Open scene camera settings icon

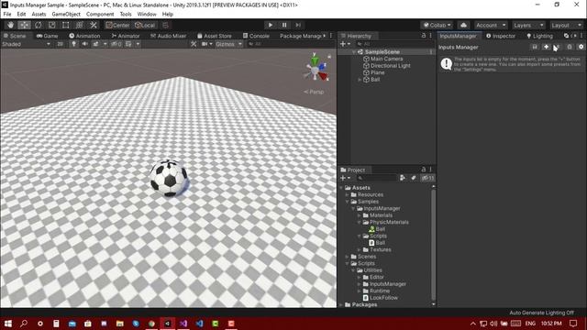205,44
